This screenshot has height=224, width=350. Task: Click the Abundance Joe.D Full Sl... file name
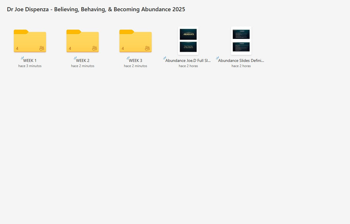tap(188, 61)
